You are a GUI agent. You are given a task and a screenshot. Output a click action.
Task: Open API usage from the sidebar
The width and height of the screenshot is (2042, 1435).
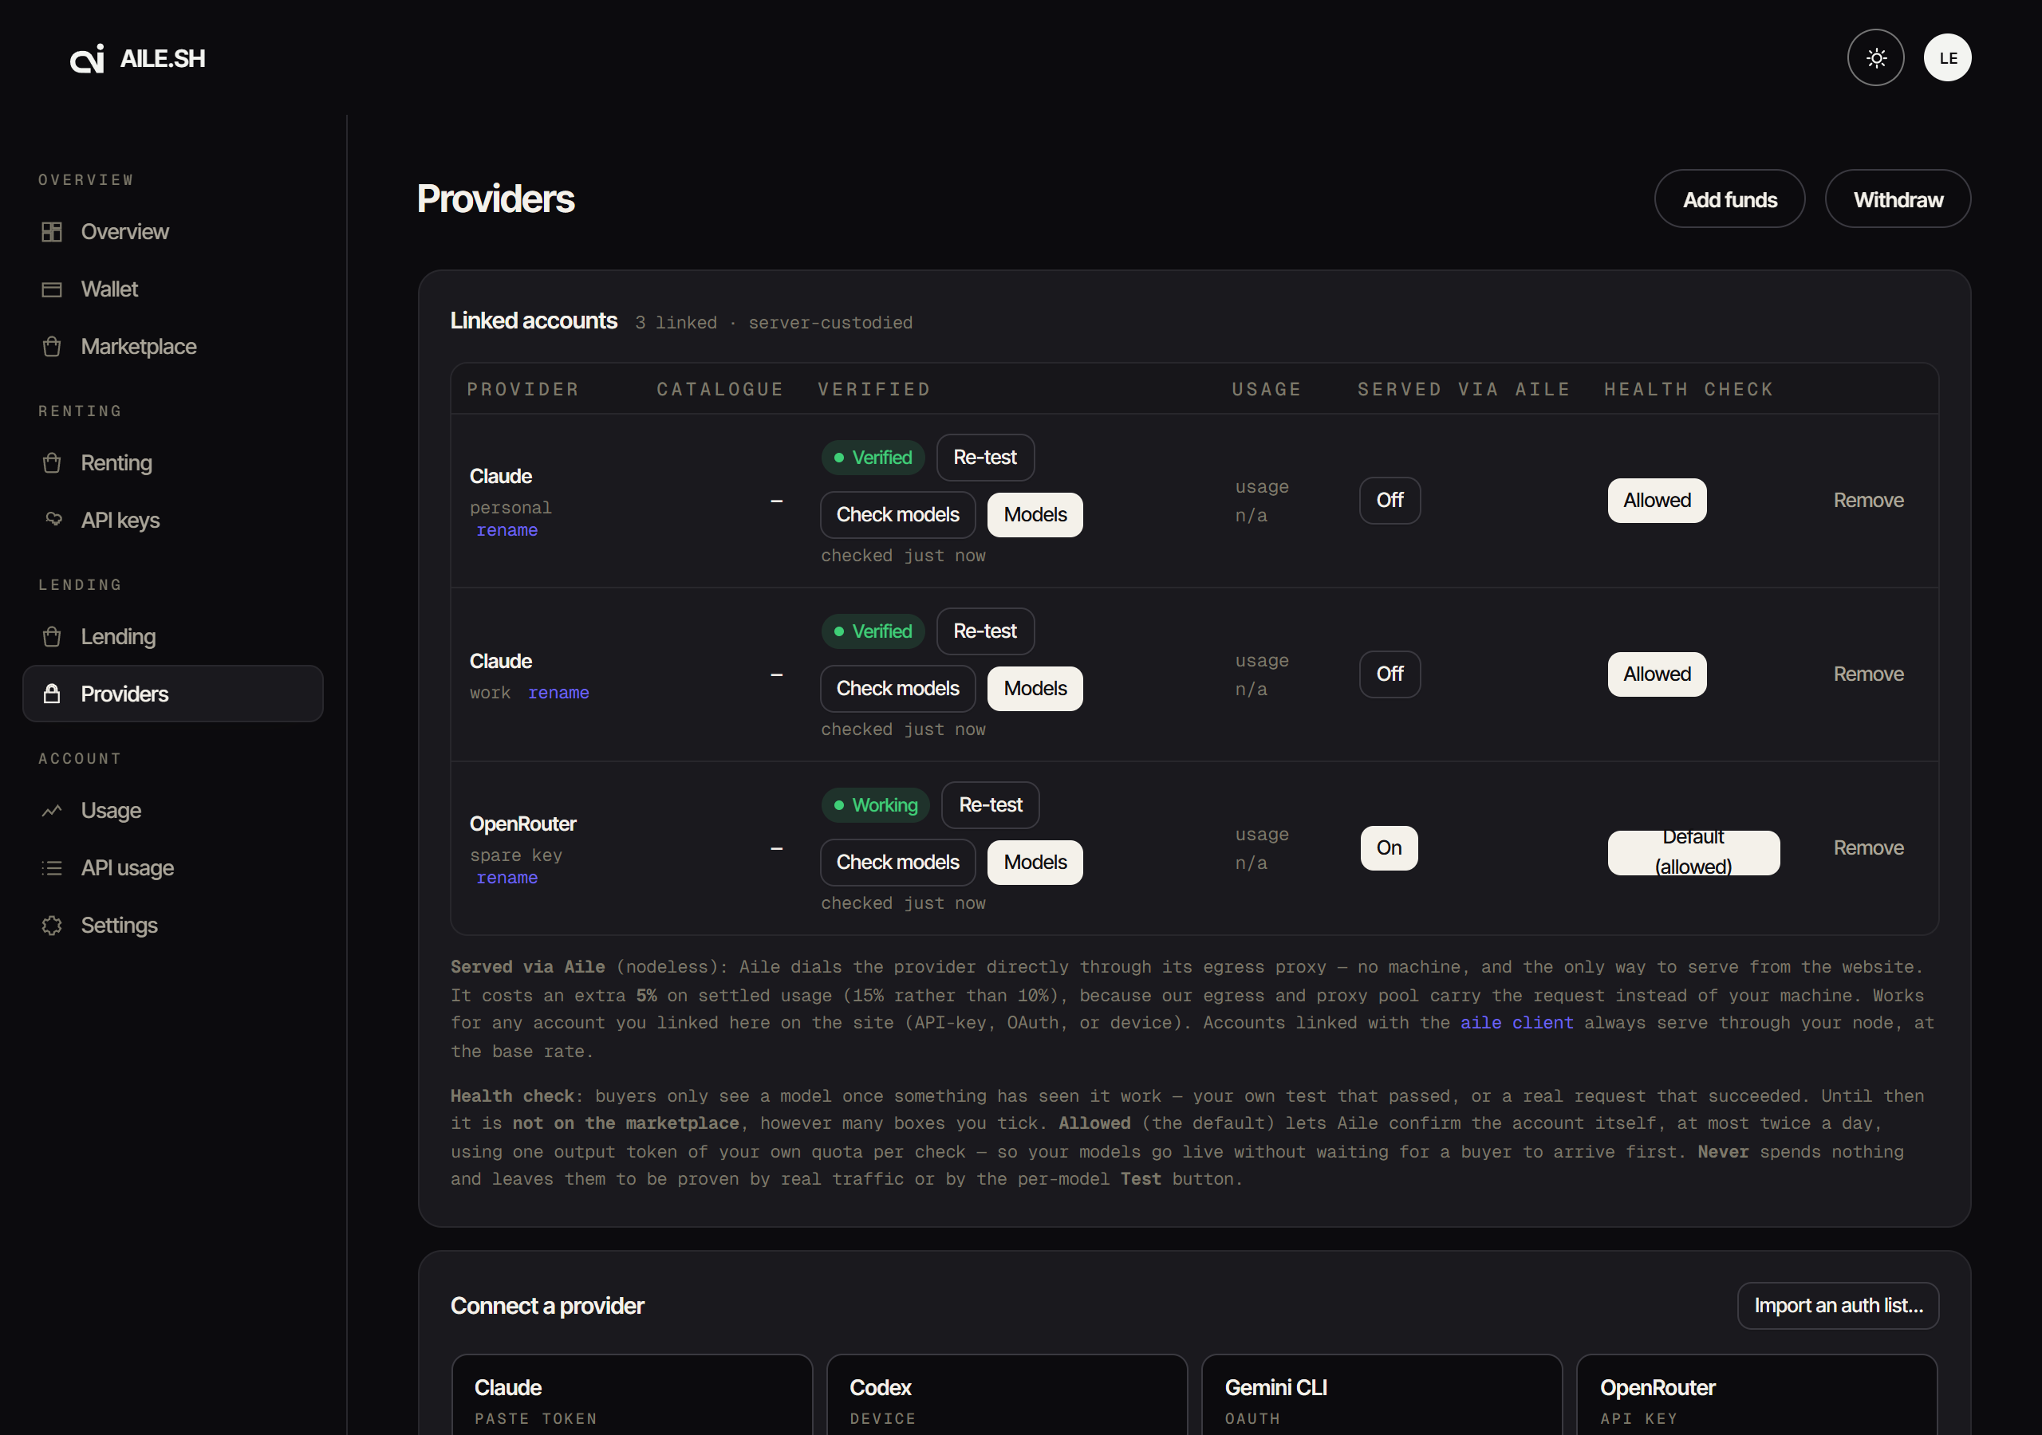pyautogui.click(x=172, y=869)
